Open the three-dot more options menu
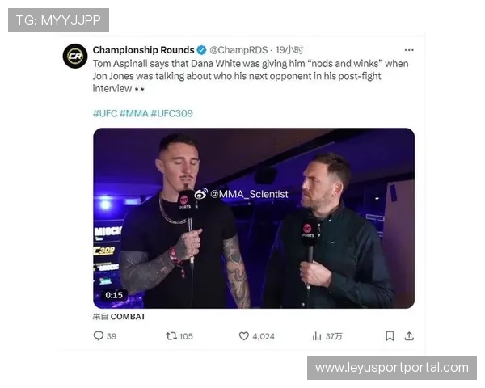This screenshot has width=485, height=388. pyautogui.click(x=409, y=50)
